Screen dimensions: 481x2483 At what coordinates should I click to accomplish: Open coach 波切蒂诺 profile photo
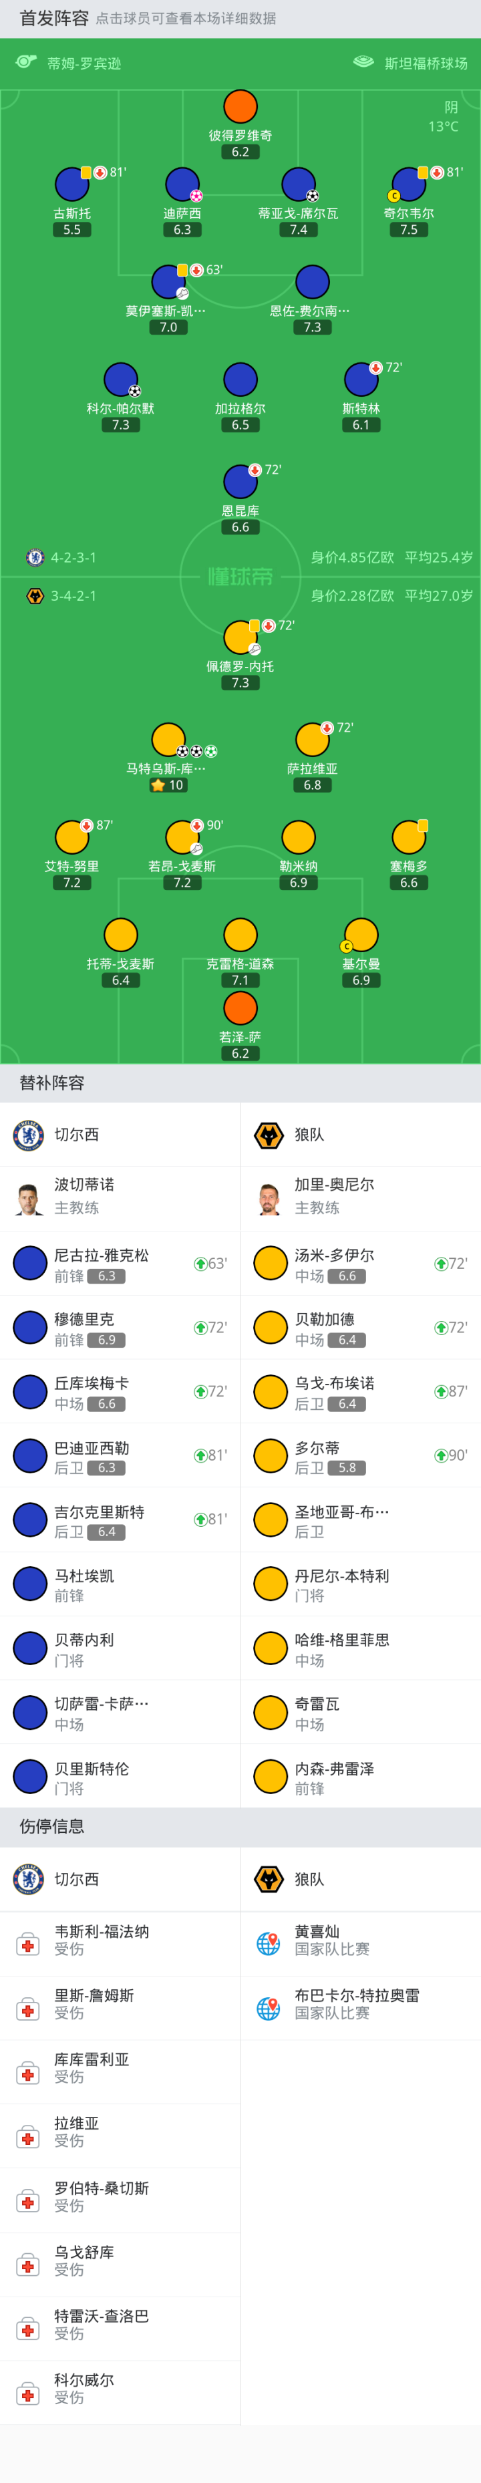(x=30, y=1198)
